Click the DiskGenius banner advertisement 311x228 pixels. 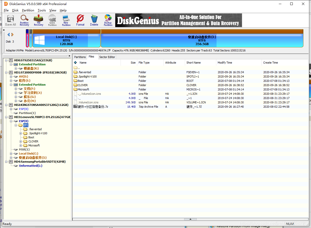[179, 20]
